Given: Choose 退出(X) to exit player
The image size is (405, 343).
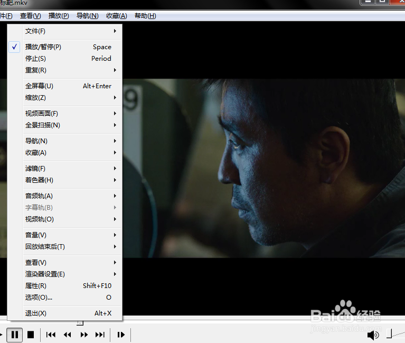Looking at the screenshot, I should pyautogui.click(x=64, y=313).
